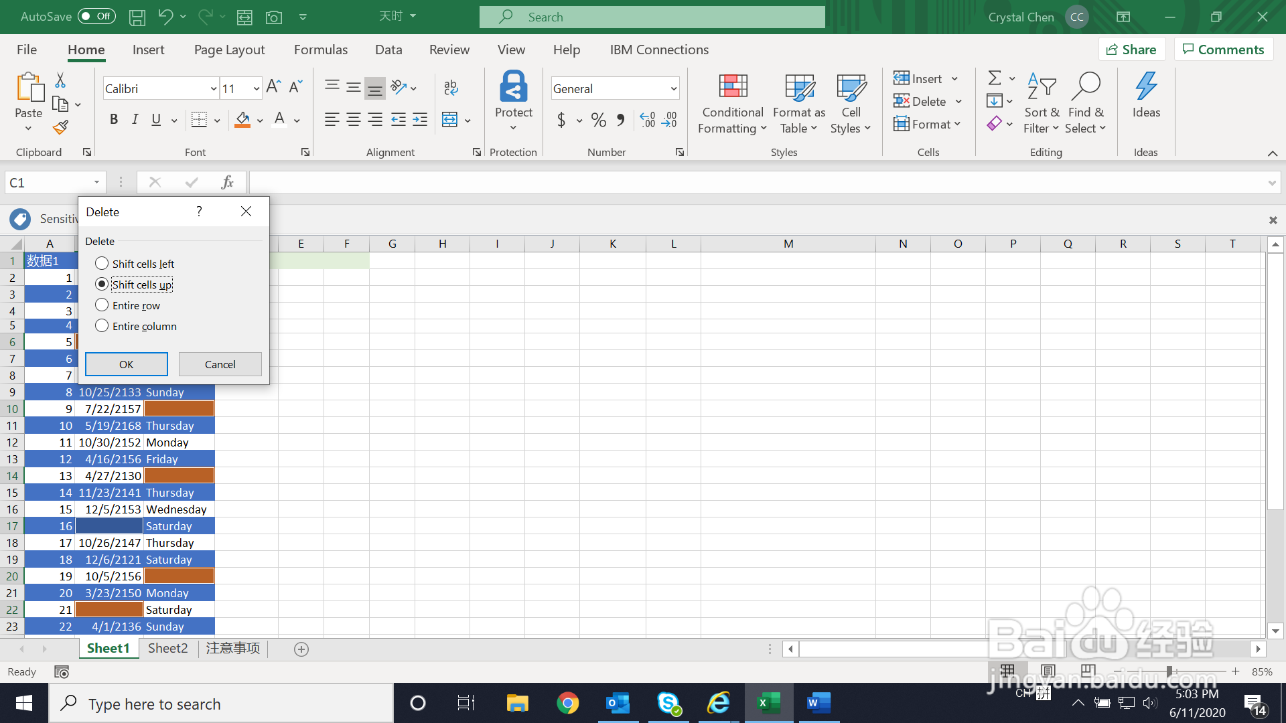Click the Fill Color paint bucket swatch

point(242,120)
